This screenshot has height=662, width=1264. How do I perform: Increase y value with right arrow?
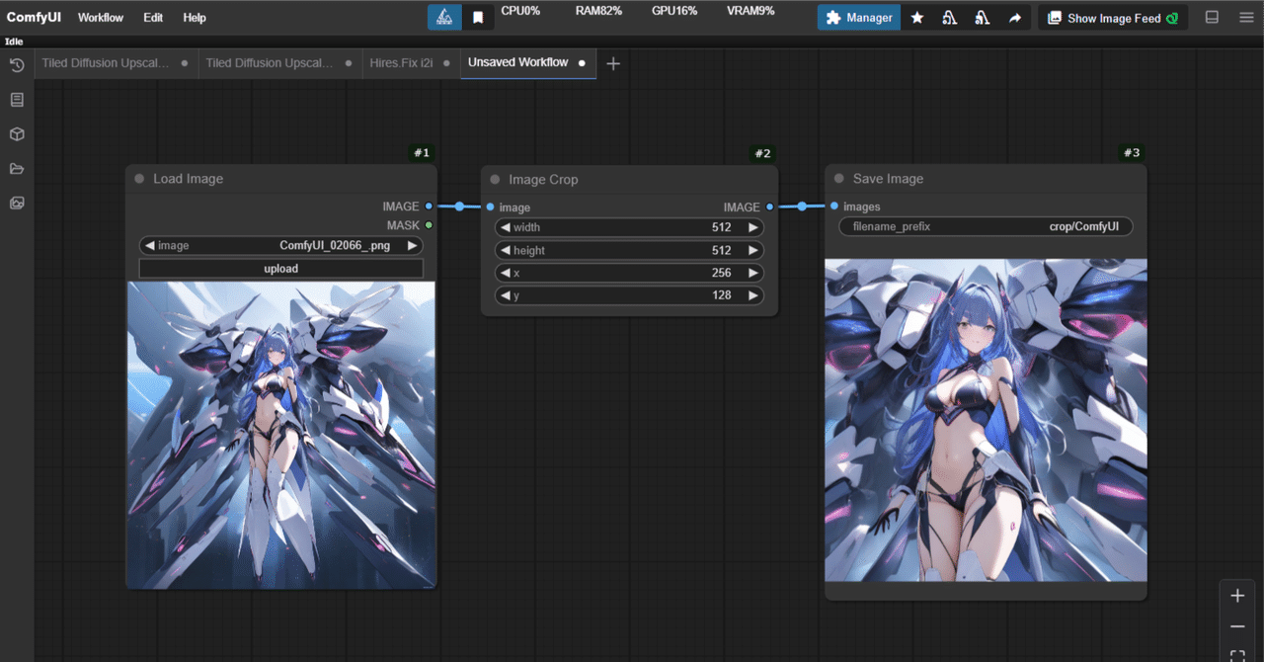pos(753,295)
